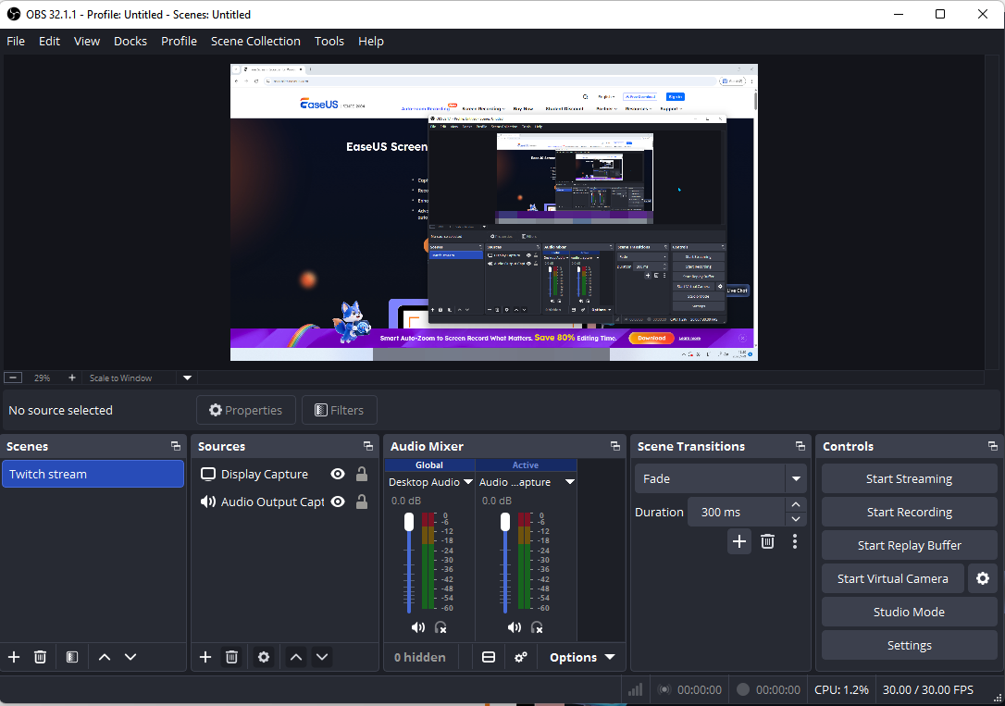This screenshot has height=706, width=1005.
Task: Move source up with the up-arrow icon
Action: tap(295, 657)
